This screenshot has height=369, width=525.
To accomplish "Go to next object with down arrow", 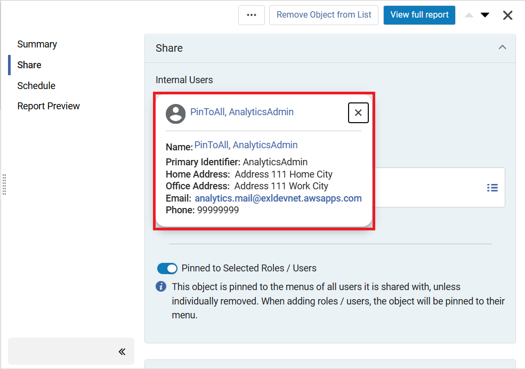I will coord(485,15).
